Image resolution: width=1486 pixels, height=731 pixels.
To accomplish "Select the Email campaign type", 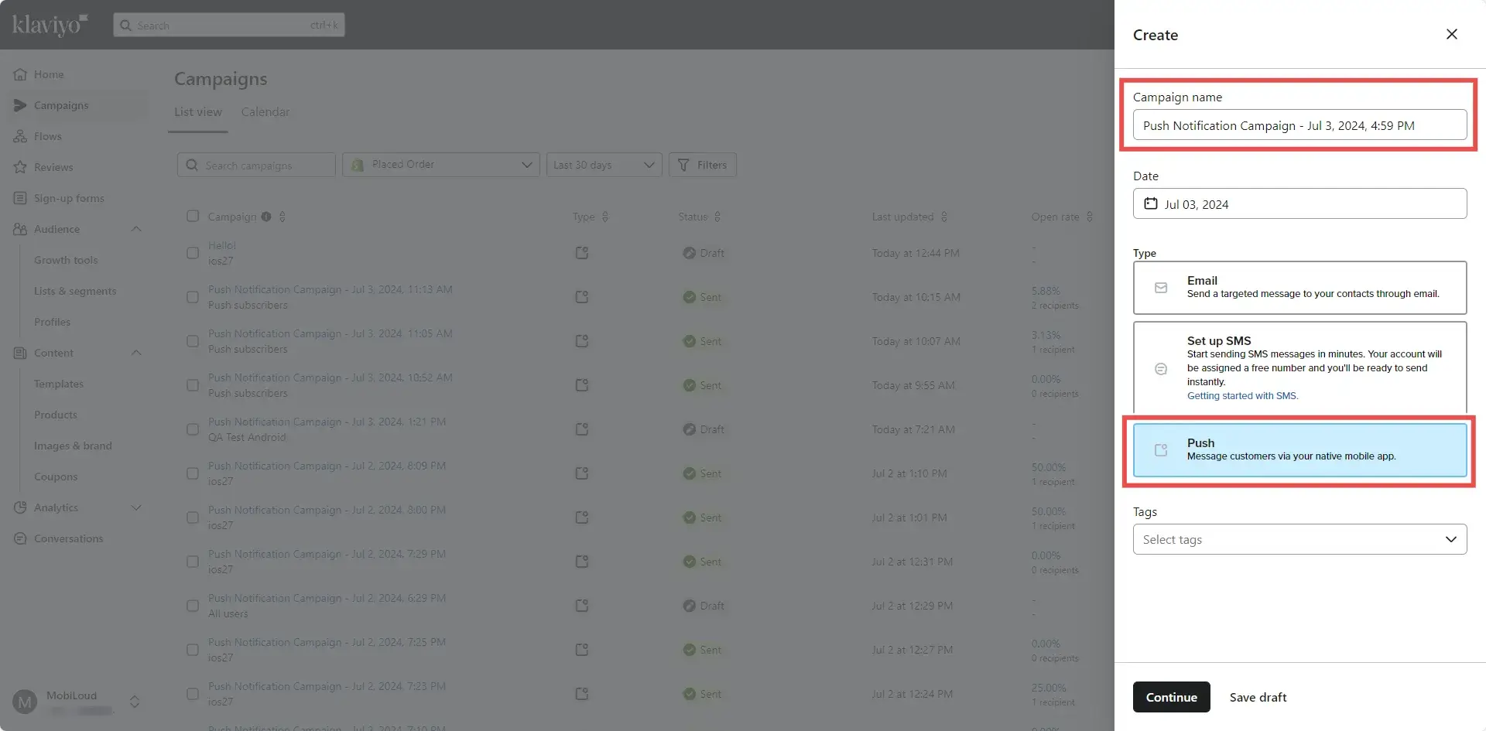I will pyautogui.click(x=1299, y=288).
